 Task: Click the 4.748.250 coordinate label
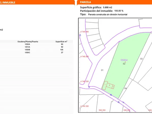84,82
